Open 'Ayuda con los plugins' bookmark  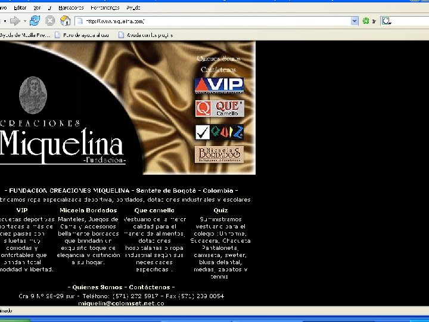coord(145,35)
